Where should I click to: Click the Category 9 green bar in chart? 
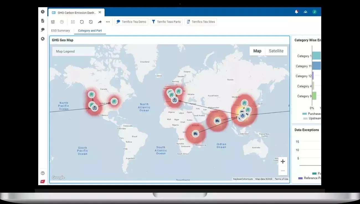(314, 96)
